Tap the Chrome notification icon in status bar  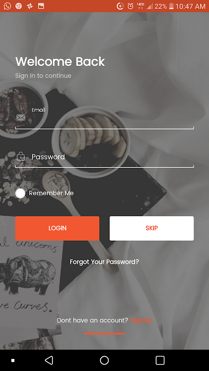pos(19,6)
